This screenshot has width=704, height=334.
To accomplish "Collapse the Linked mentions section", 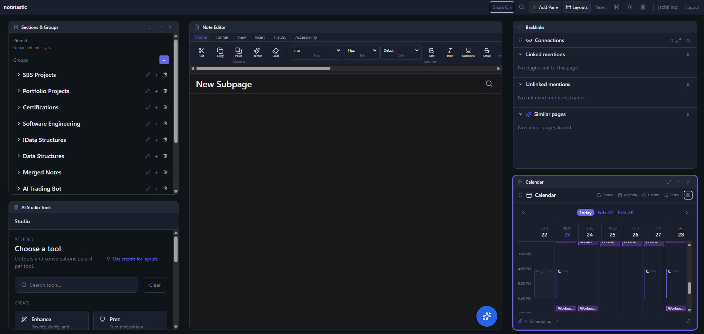I will coord(521,54).
